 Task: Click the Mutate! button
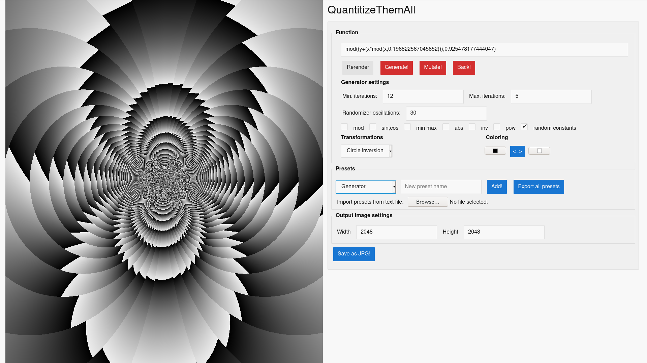[433, 68]
